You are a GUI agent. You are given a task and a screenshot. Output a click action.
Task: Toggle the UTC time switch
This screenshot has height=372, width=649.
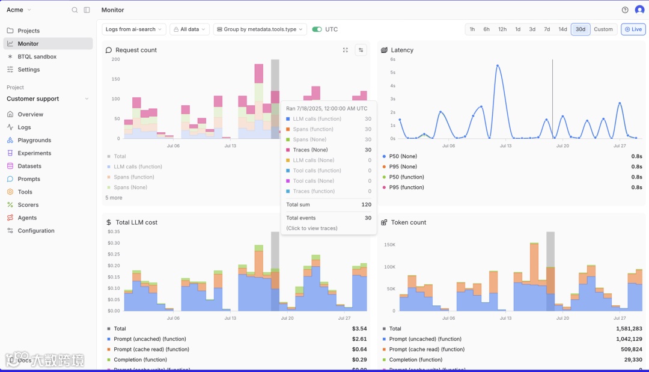coord(317,29)
